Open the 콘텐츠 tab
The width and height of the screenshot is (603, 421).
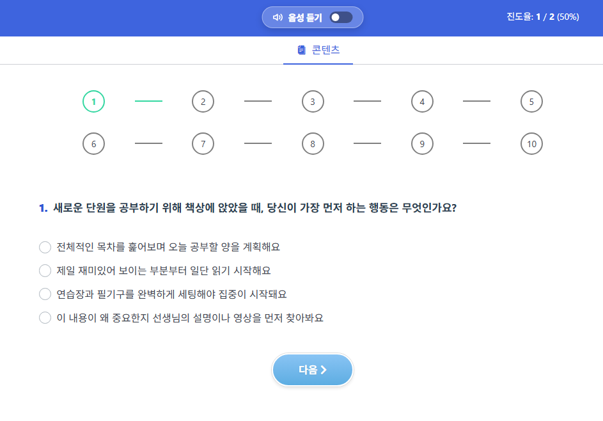pyautogui.click(x=318, y=50)
